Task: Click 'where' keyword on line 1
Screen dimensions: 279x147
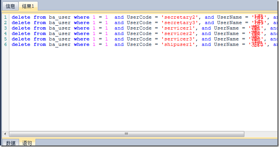Action: point(82,17)
